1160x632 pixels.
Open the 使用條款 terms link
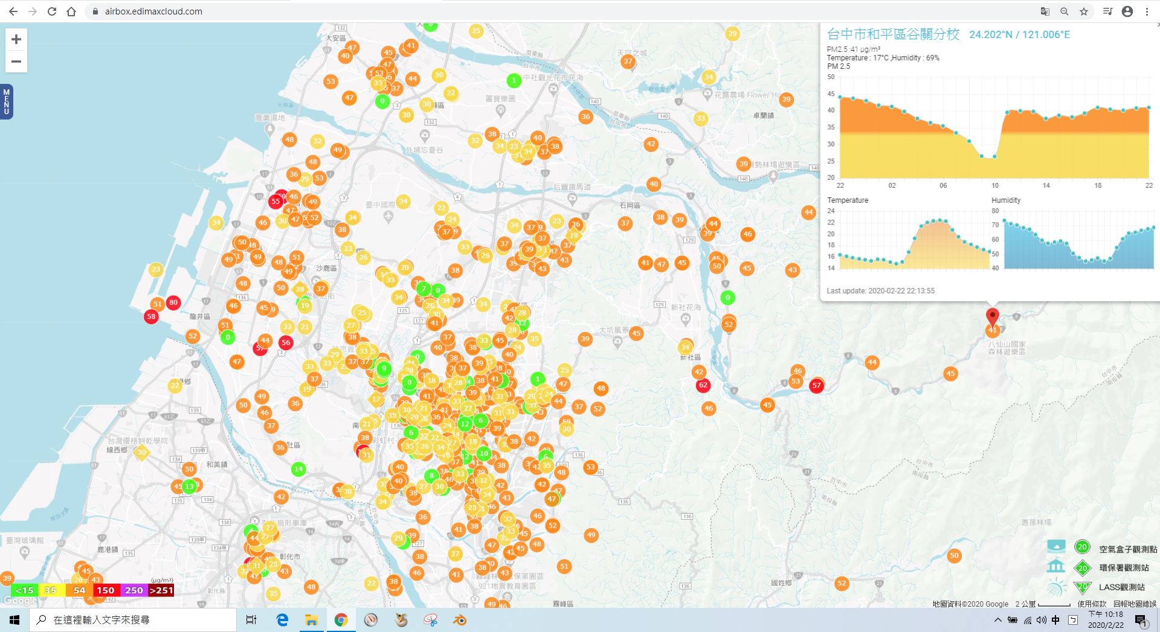click(x=1092, y=604)
